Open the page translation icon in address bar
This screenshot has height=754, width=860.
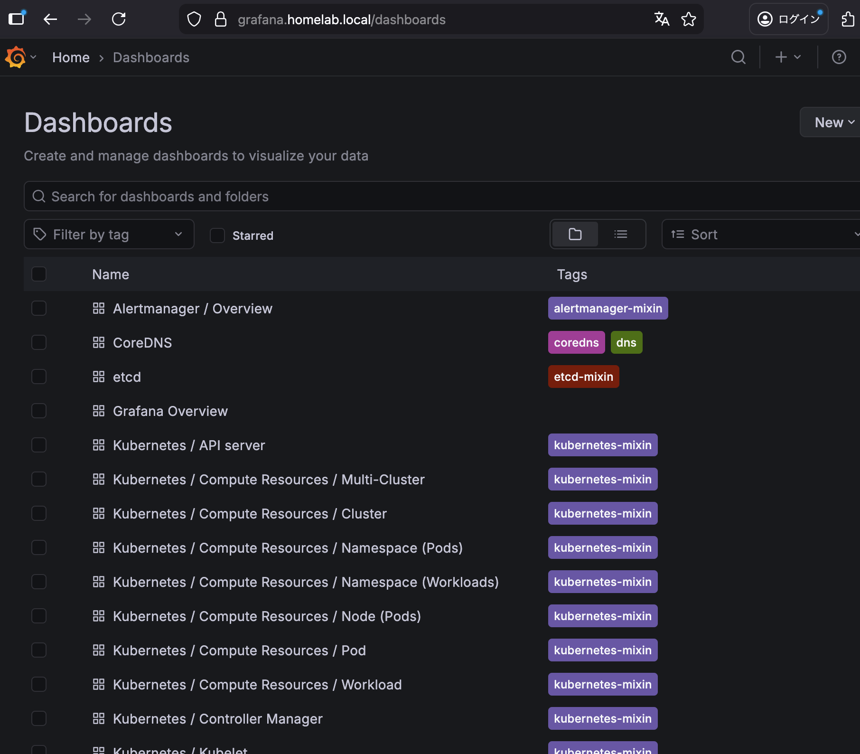[x=661, y=19]
